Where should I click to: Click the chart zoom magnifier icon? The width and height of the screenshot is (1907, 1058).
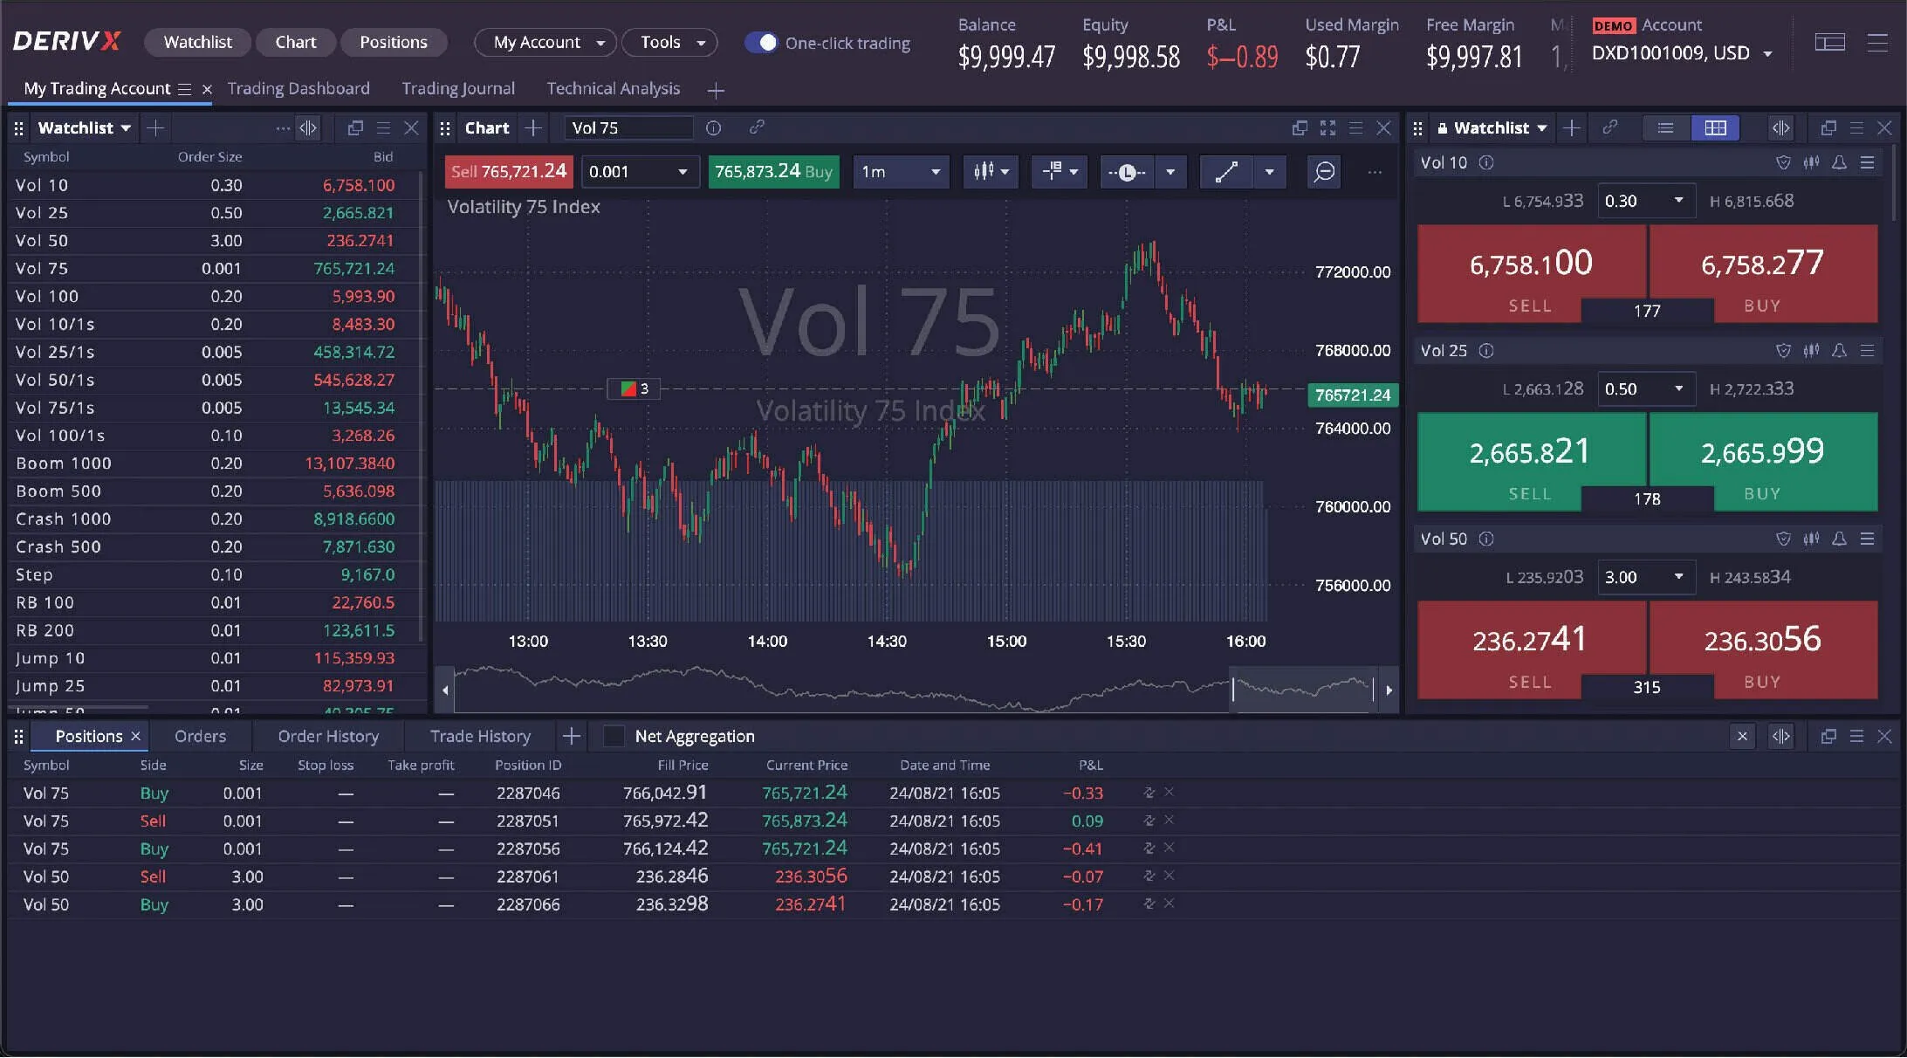tap(1323, 172)
